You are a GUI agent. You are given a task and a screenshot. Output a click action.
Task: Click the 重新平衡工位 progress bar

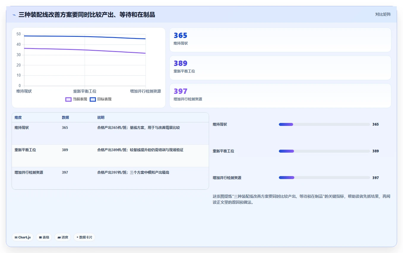[324, 151]
